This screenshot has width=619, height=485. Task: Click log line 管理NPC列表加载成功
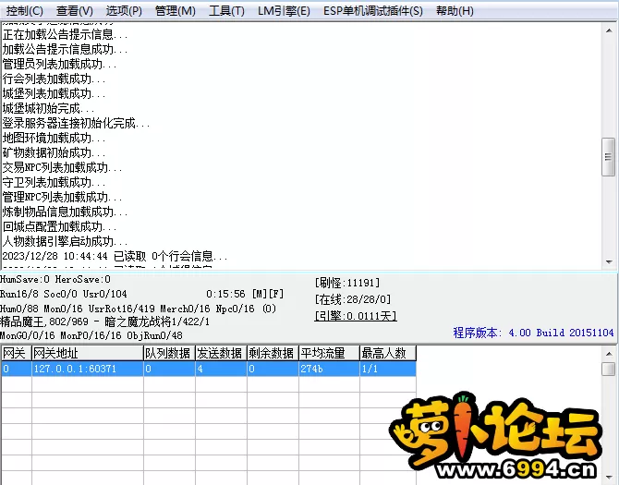click(x=63, y=197)
